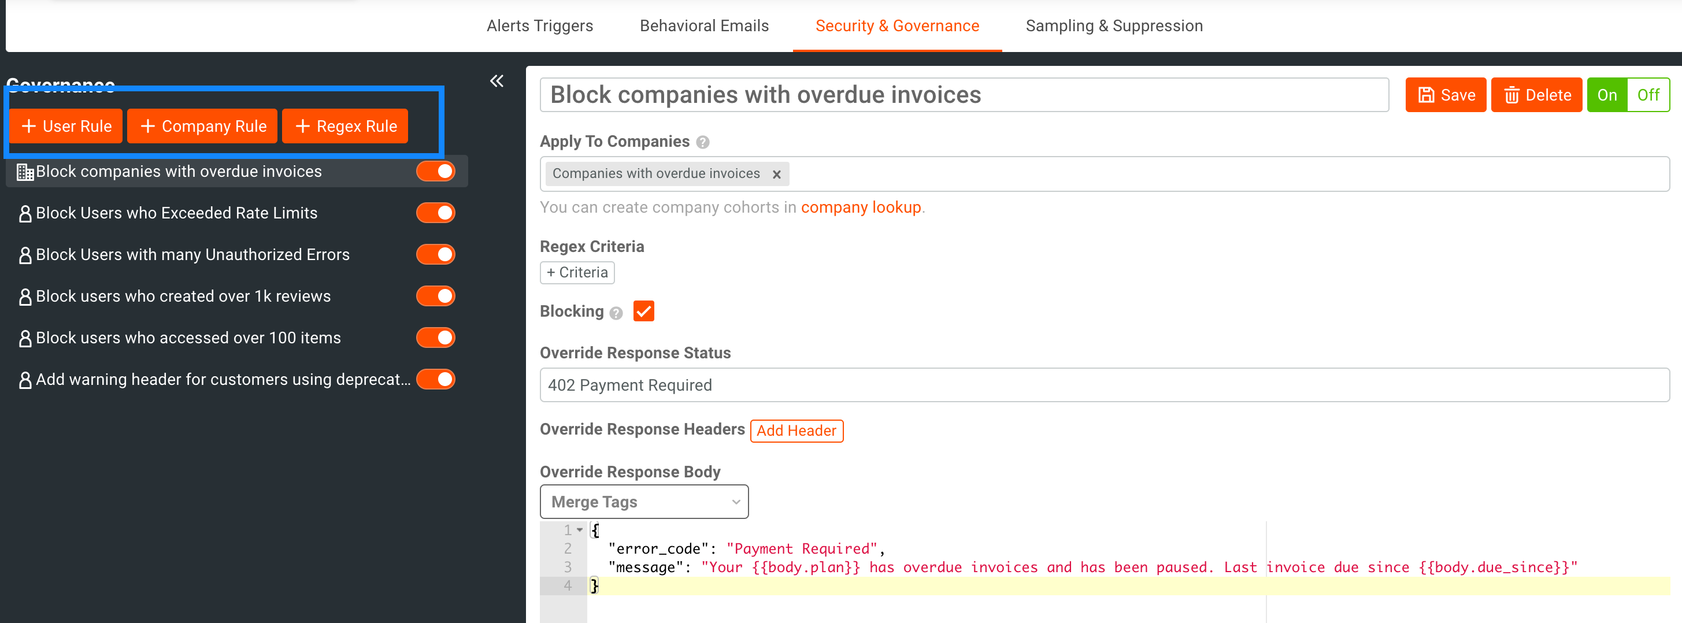Open the Merge Tags dropdown

[x=644, y=502]
